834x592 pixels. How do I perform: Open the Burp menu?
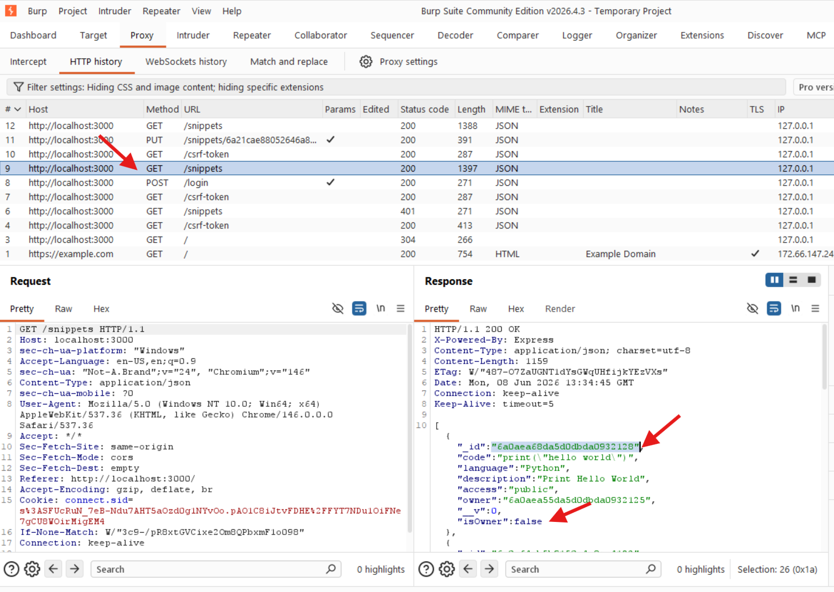[37, 11]
